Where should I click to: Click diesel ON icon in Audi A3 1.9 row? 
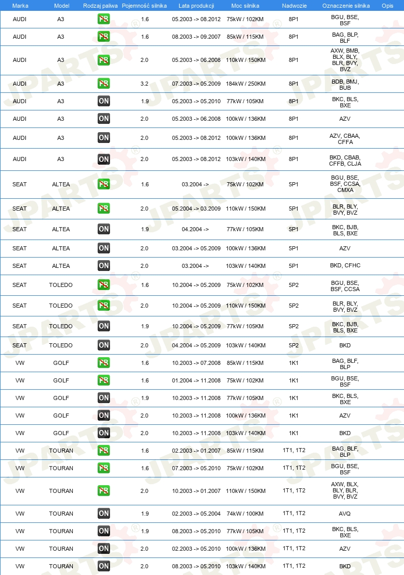pos(104,101)
